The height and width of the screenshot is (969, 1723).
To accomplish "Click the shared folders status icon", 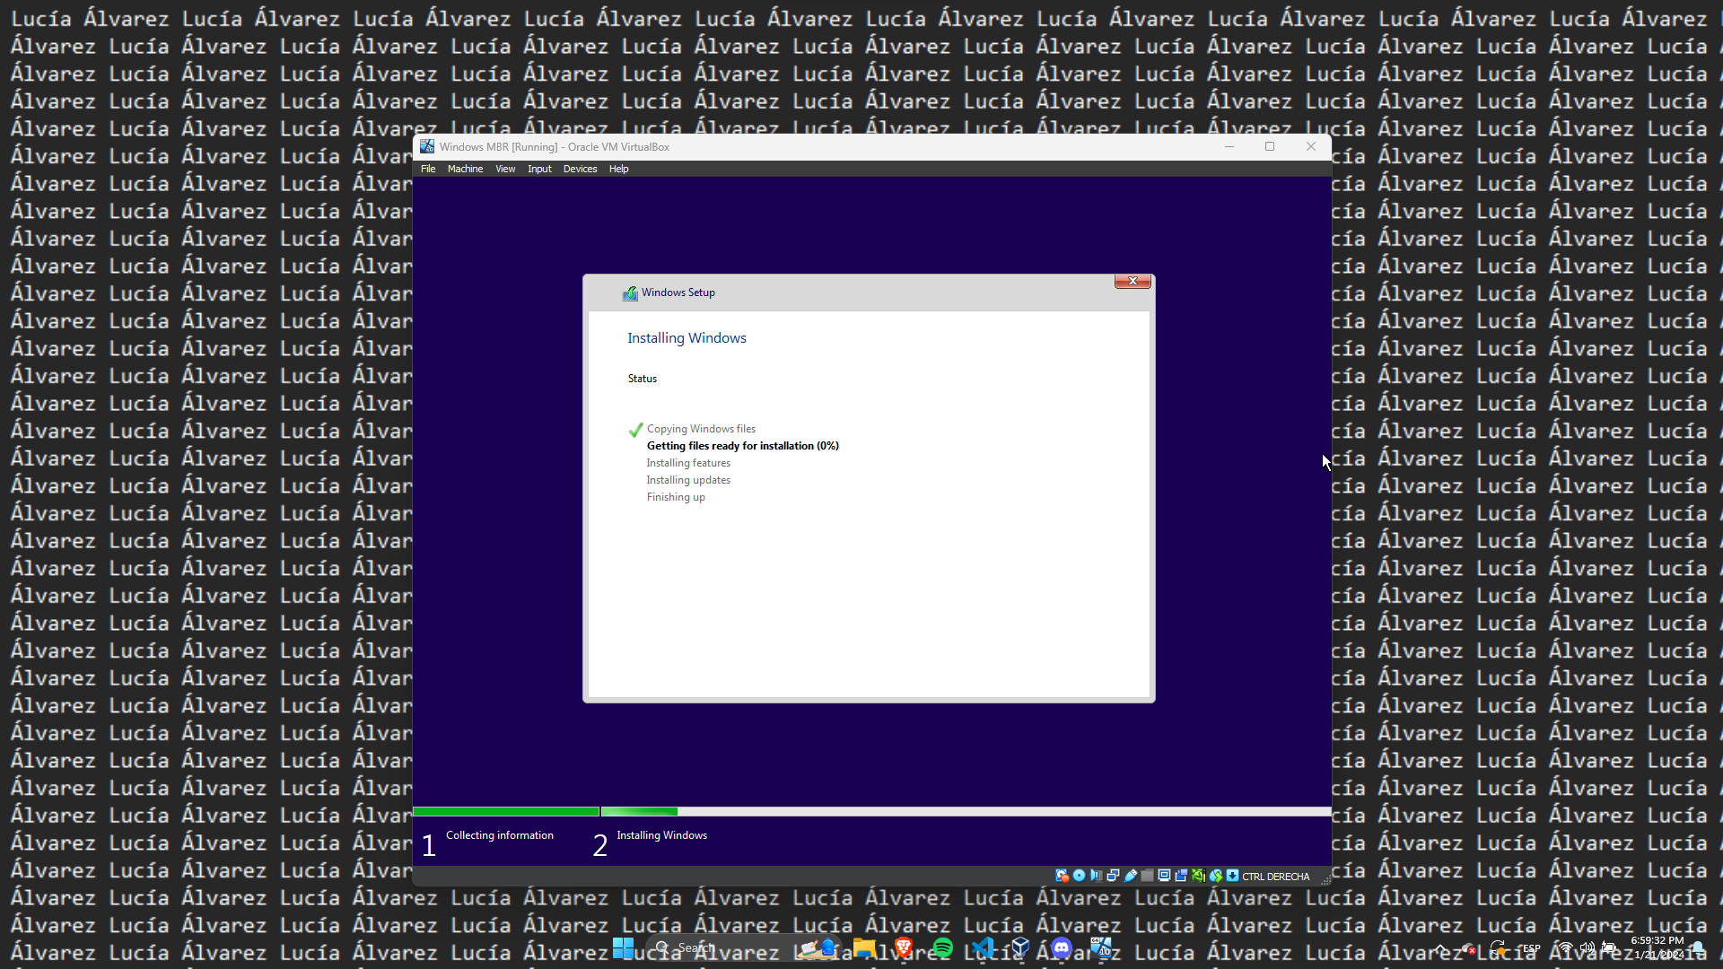I will point(1147,876).
